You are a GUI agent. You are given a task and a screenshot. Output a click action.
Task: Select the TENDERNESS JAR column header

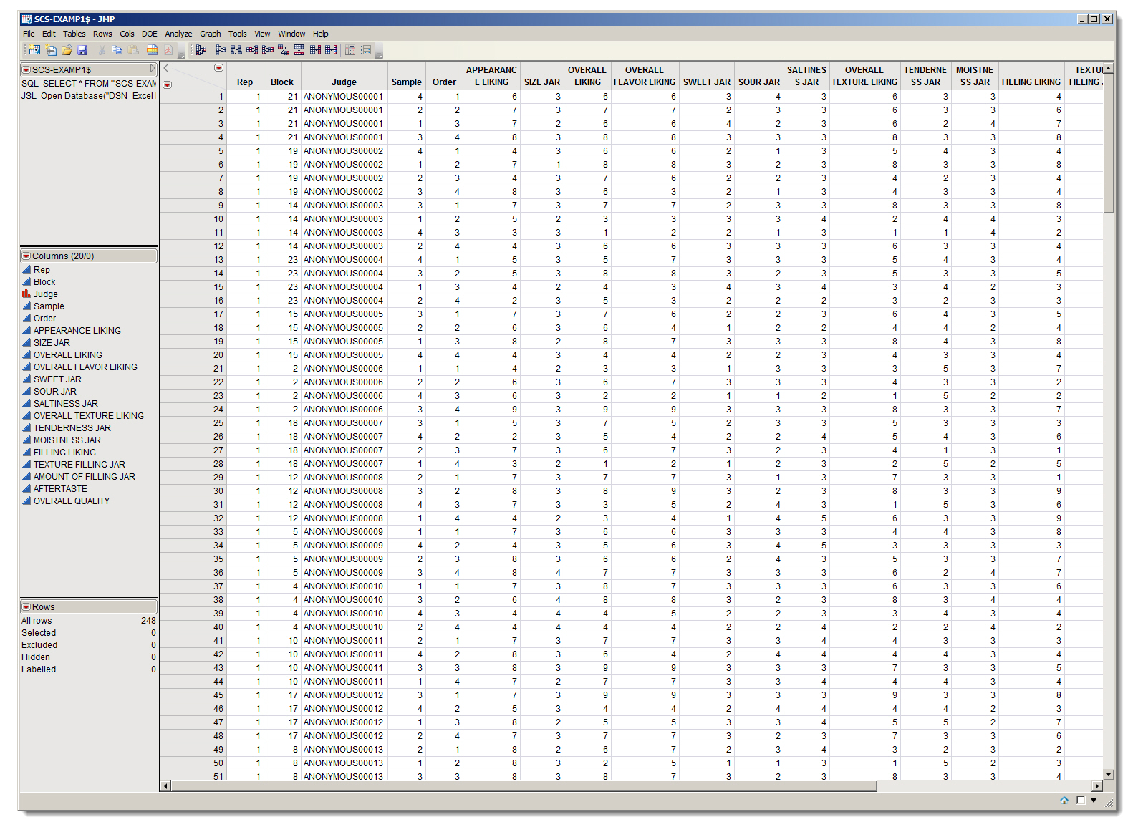pyautogui.click(x=925, y=76)
